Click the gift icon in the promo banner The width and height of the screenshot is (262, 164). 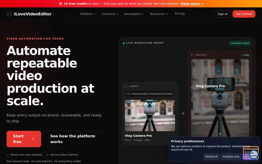(61, 4)
